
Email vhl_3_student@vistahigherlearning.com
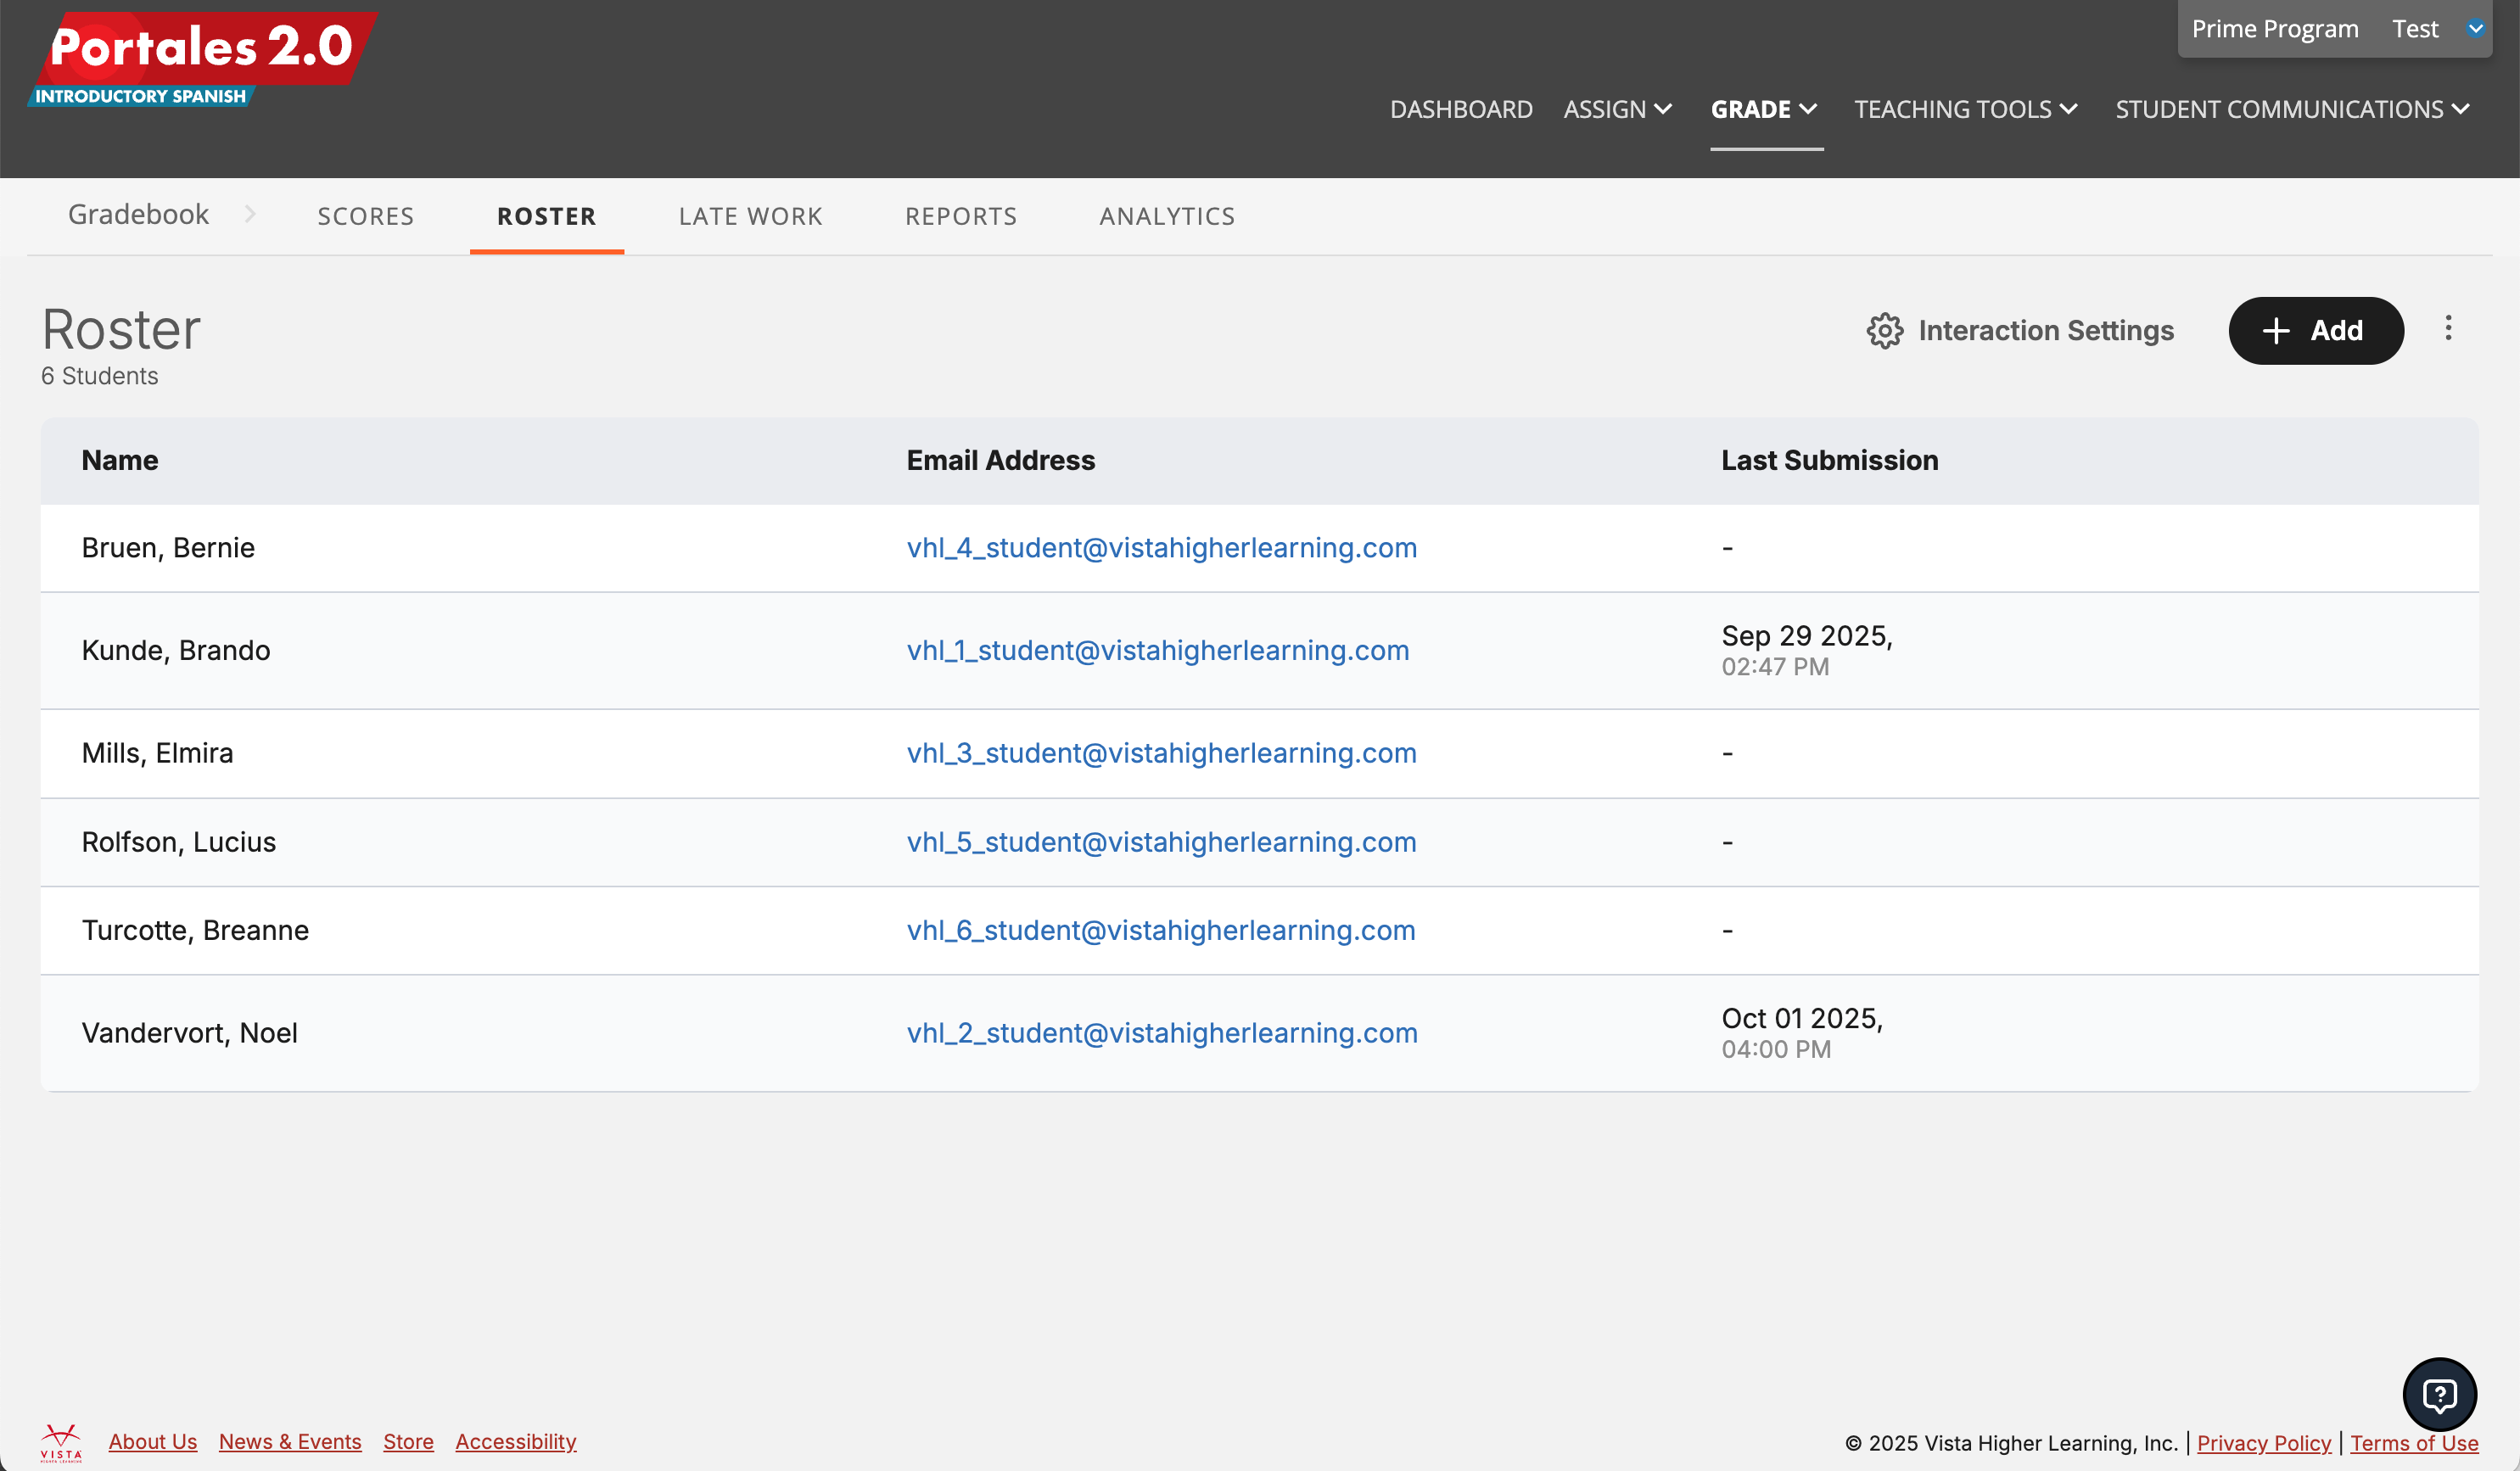1162,753
